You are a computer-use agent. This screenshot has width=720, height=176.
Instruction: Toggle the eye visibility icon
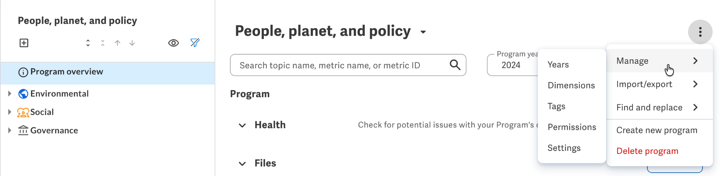click(173, 43)
